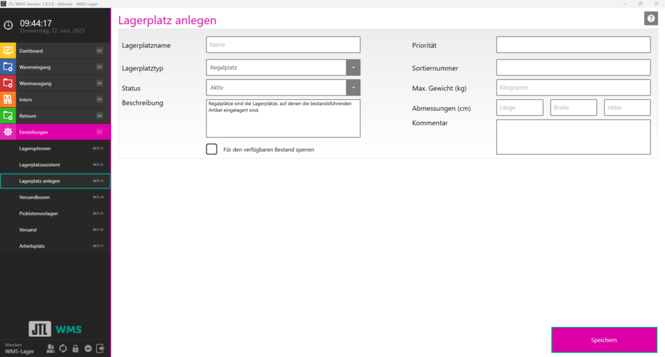Click the Einstellungen gear icon
Screen dimensions: 665x357
(8, 132)
